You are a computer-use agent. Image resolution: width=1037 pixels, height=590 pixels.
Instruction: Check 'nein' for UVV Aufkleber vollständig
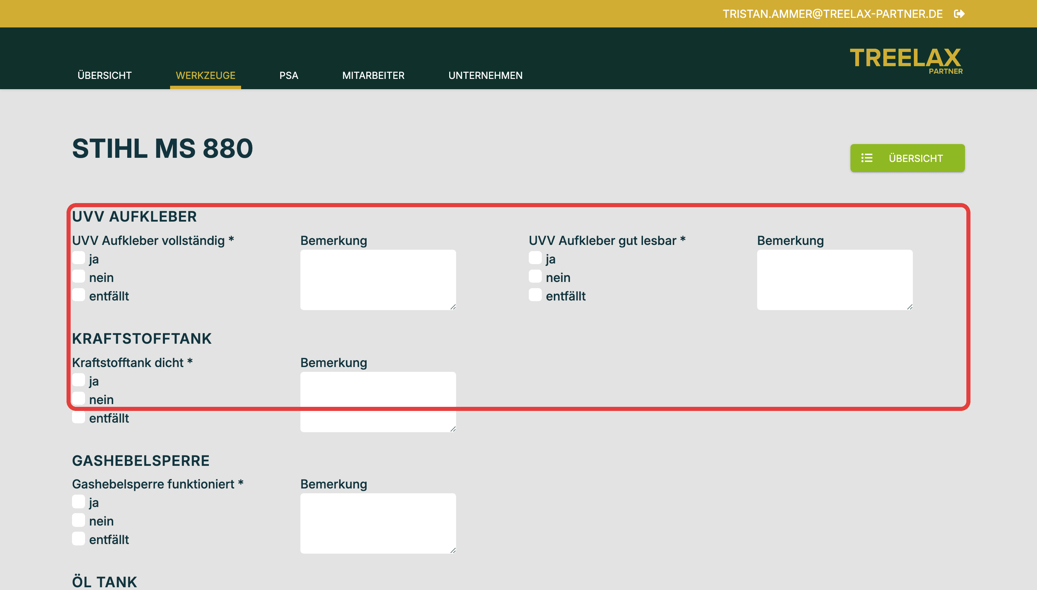[79, 277]
